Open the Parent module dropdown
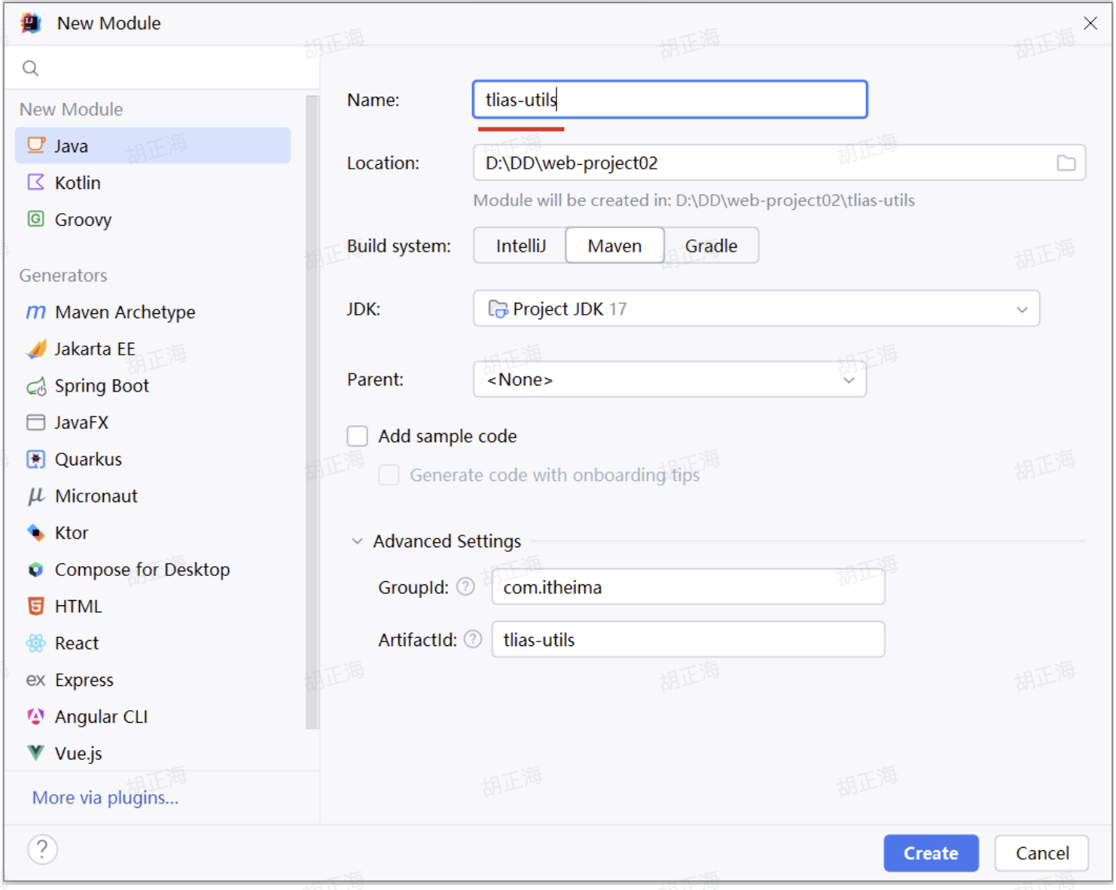The width and height of the screenshot is (1116, 890). 669,379
